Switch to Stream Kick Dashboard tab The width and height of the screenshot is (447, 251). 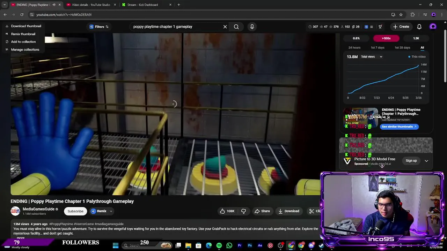[x=142, y=5]
